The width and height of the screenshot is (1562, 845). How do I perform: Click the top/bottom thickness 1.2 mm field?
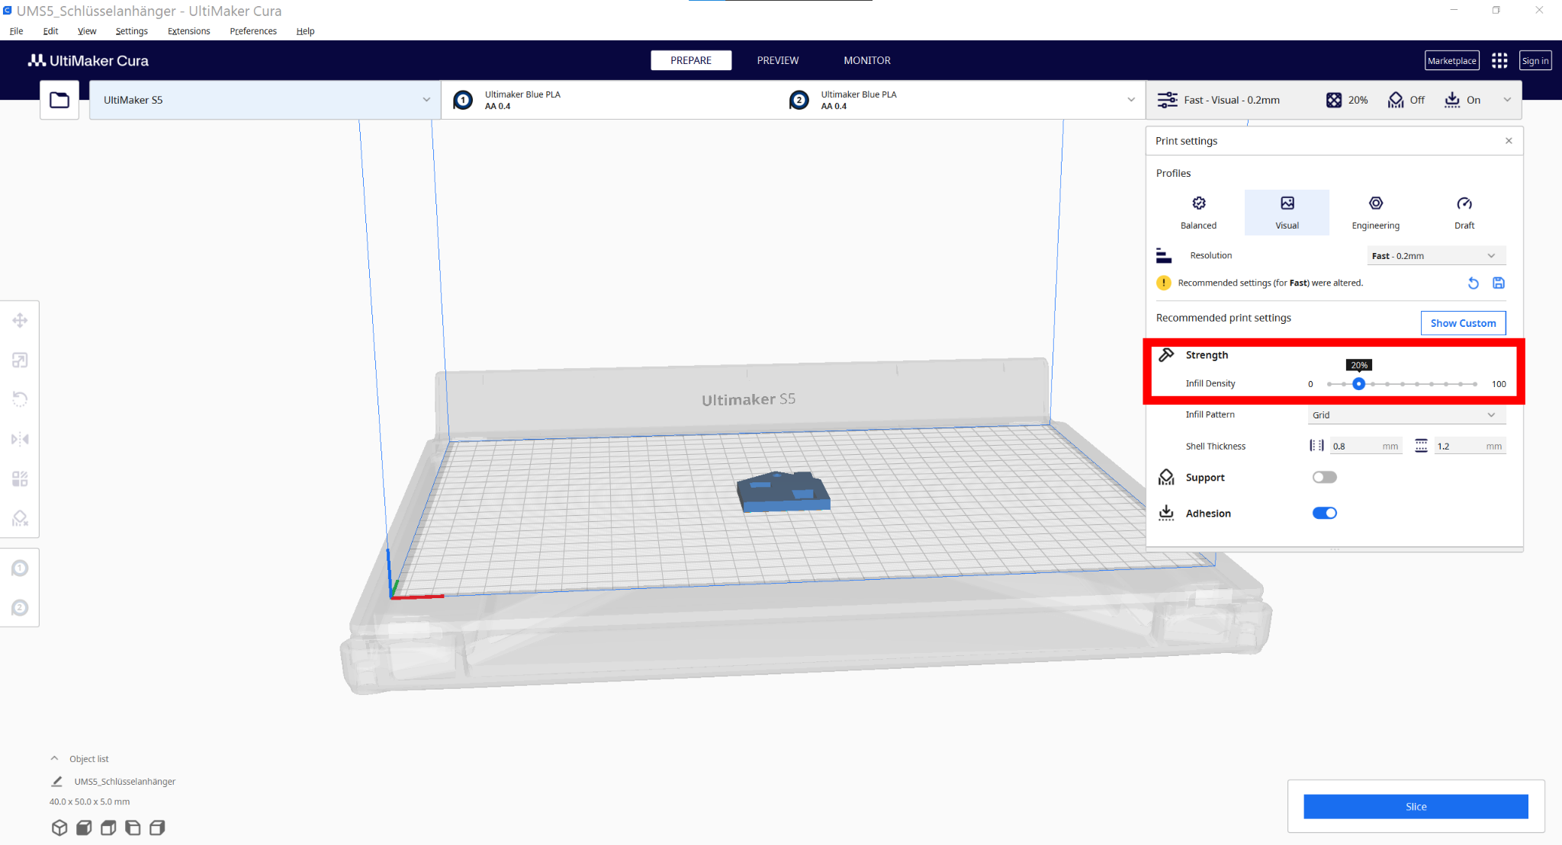1470,446
